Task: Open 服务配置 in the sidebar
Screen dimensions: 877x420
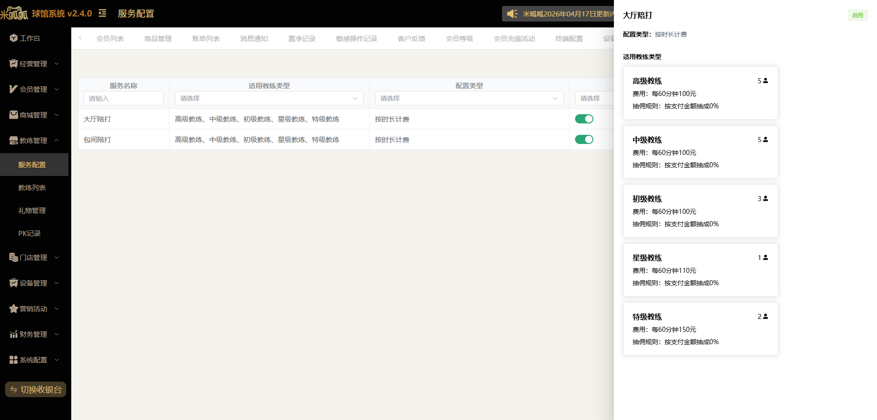Action: tap(34, 165)
